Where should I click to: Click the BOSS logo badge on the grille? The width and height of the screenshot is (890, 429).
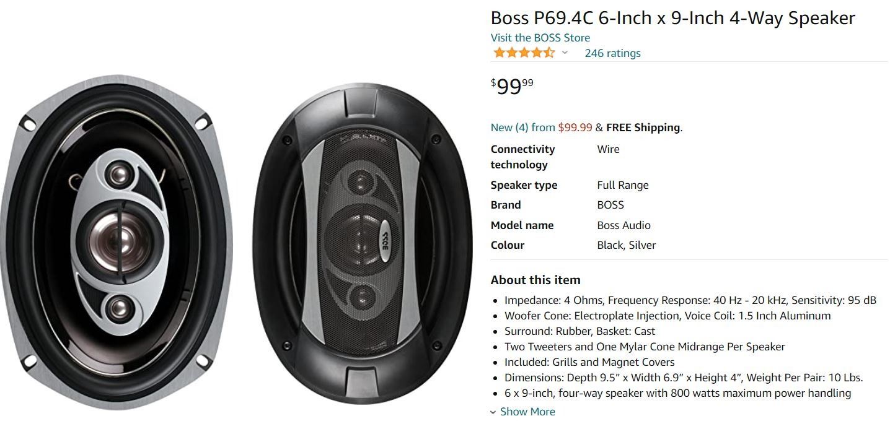(x=384, y=235)
